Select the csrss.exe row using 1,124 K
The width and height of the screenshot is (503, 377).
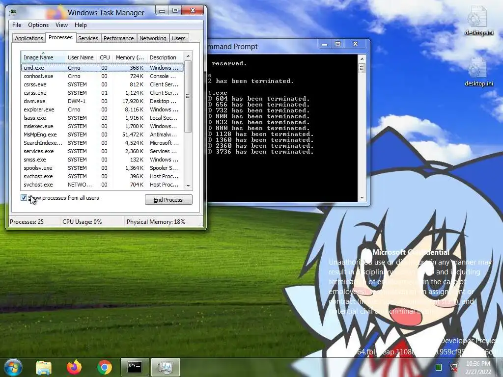click(102, 93)
